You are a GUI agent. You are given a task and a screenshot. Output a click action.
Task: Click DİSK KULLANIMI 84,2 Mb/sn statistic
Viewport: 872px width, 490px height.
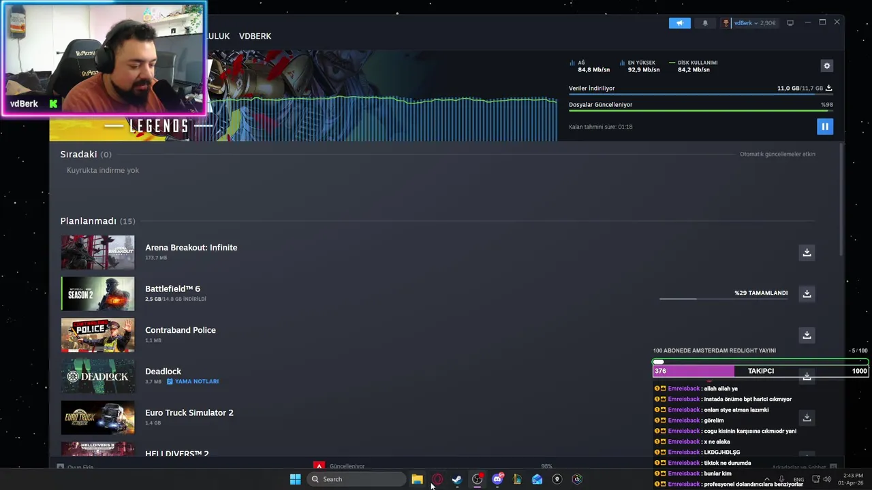point(694,66)
